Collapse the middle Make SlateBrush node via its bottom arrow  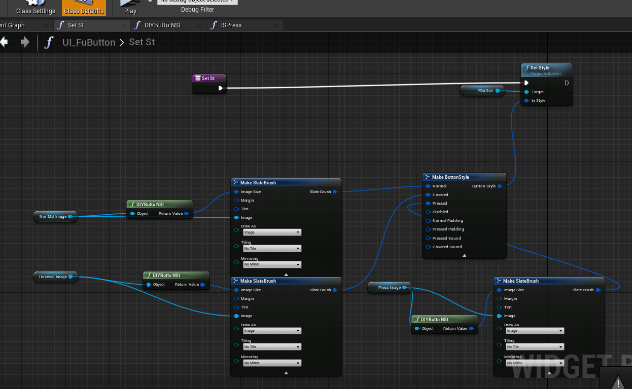286,372
